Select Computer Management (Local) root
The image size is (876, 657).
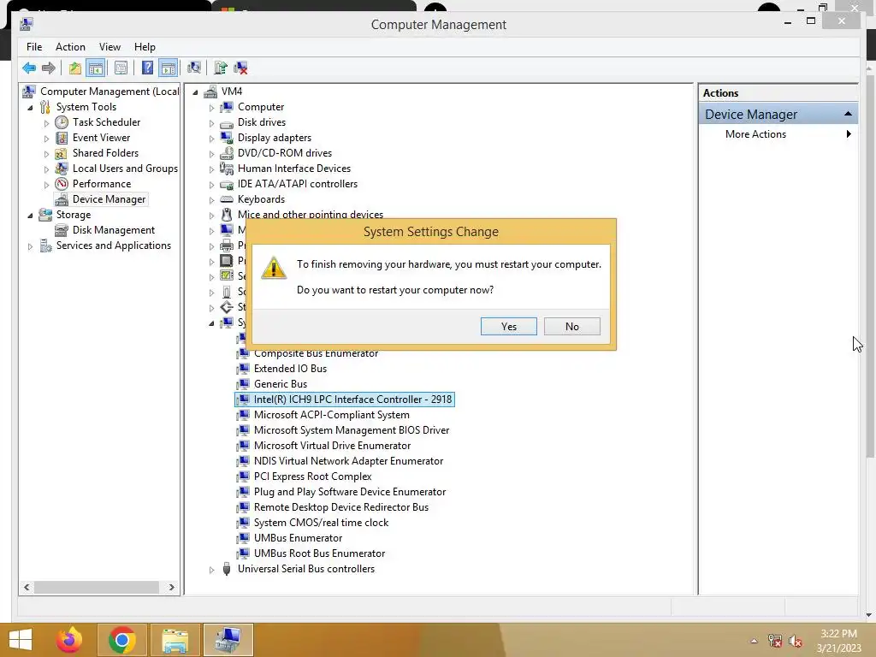pyautogui.click(x=109, y=92)
